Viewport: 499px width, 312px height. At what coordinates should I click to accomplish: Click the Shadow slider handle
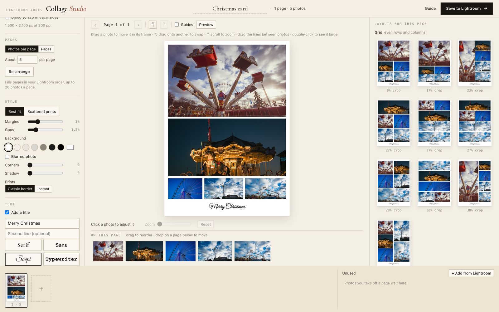coord(30,173)
